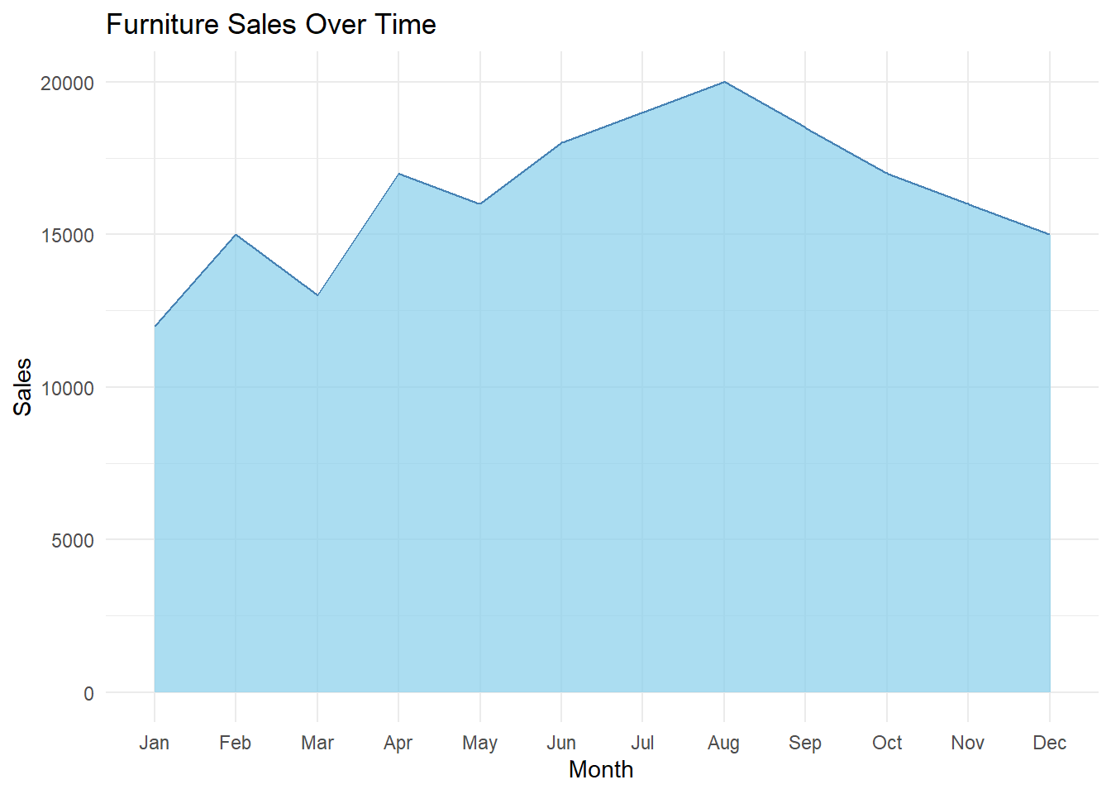Image resolution: width=1111 pixels, height=794 pixels.
Task: Select the 10000 y-axis label
Action: pyautogui.click(x=68, y=389)
